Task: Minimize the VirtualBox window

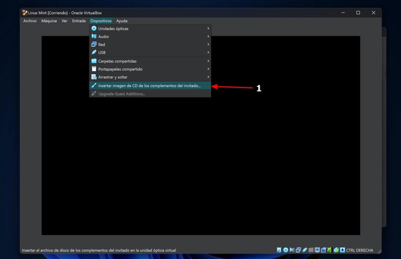Action: 343,13
